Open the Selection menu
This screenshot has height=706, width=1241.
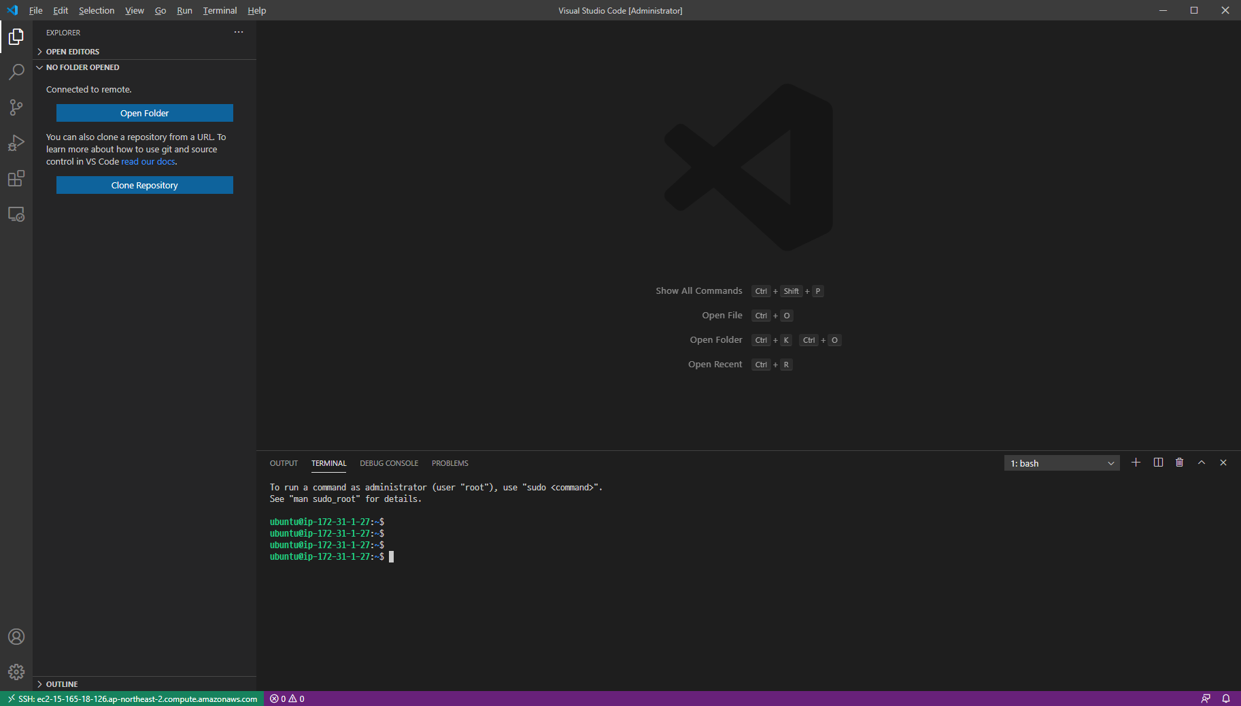coord(97,10)
